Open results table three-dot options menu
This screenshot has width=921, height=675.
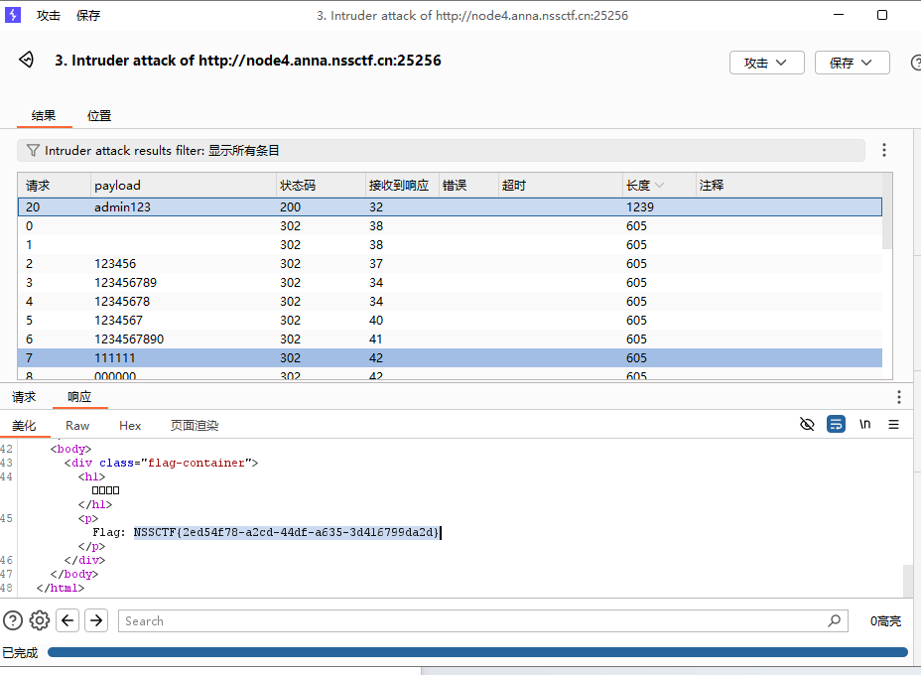click(883, 151)
